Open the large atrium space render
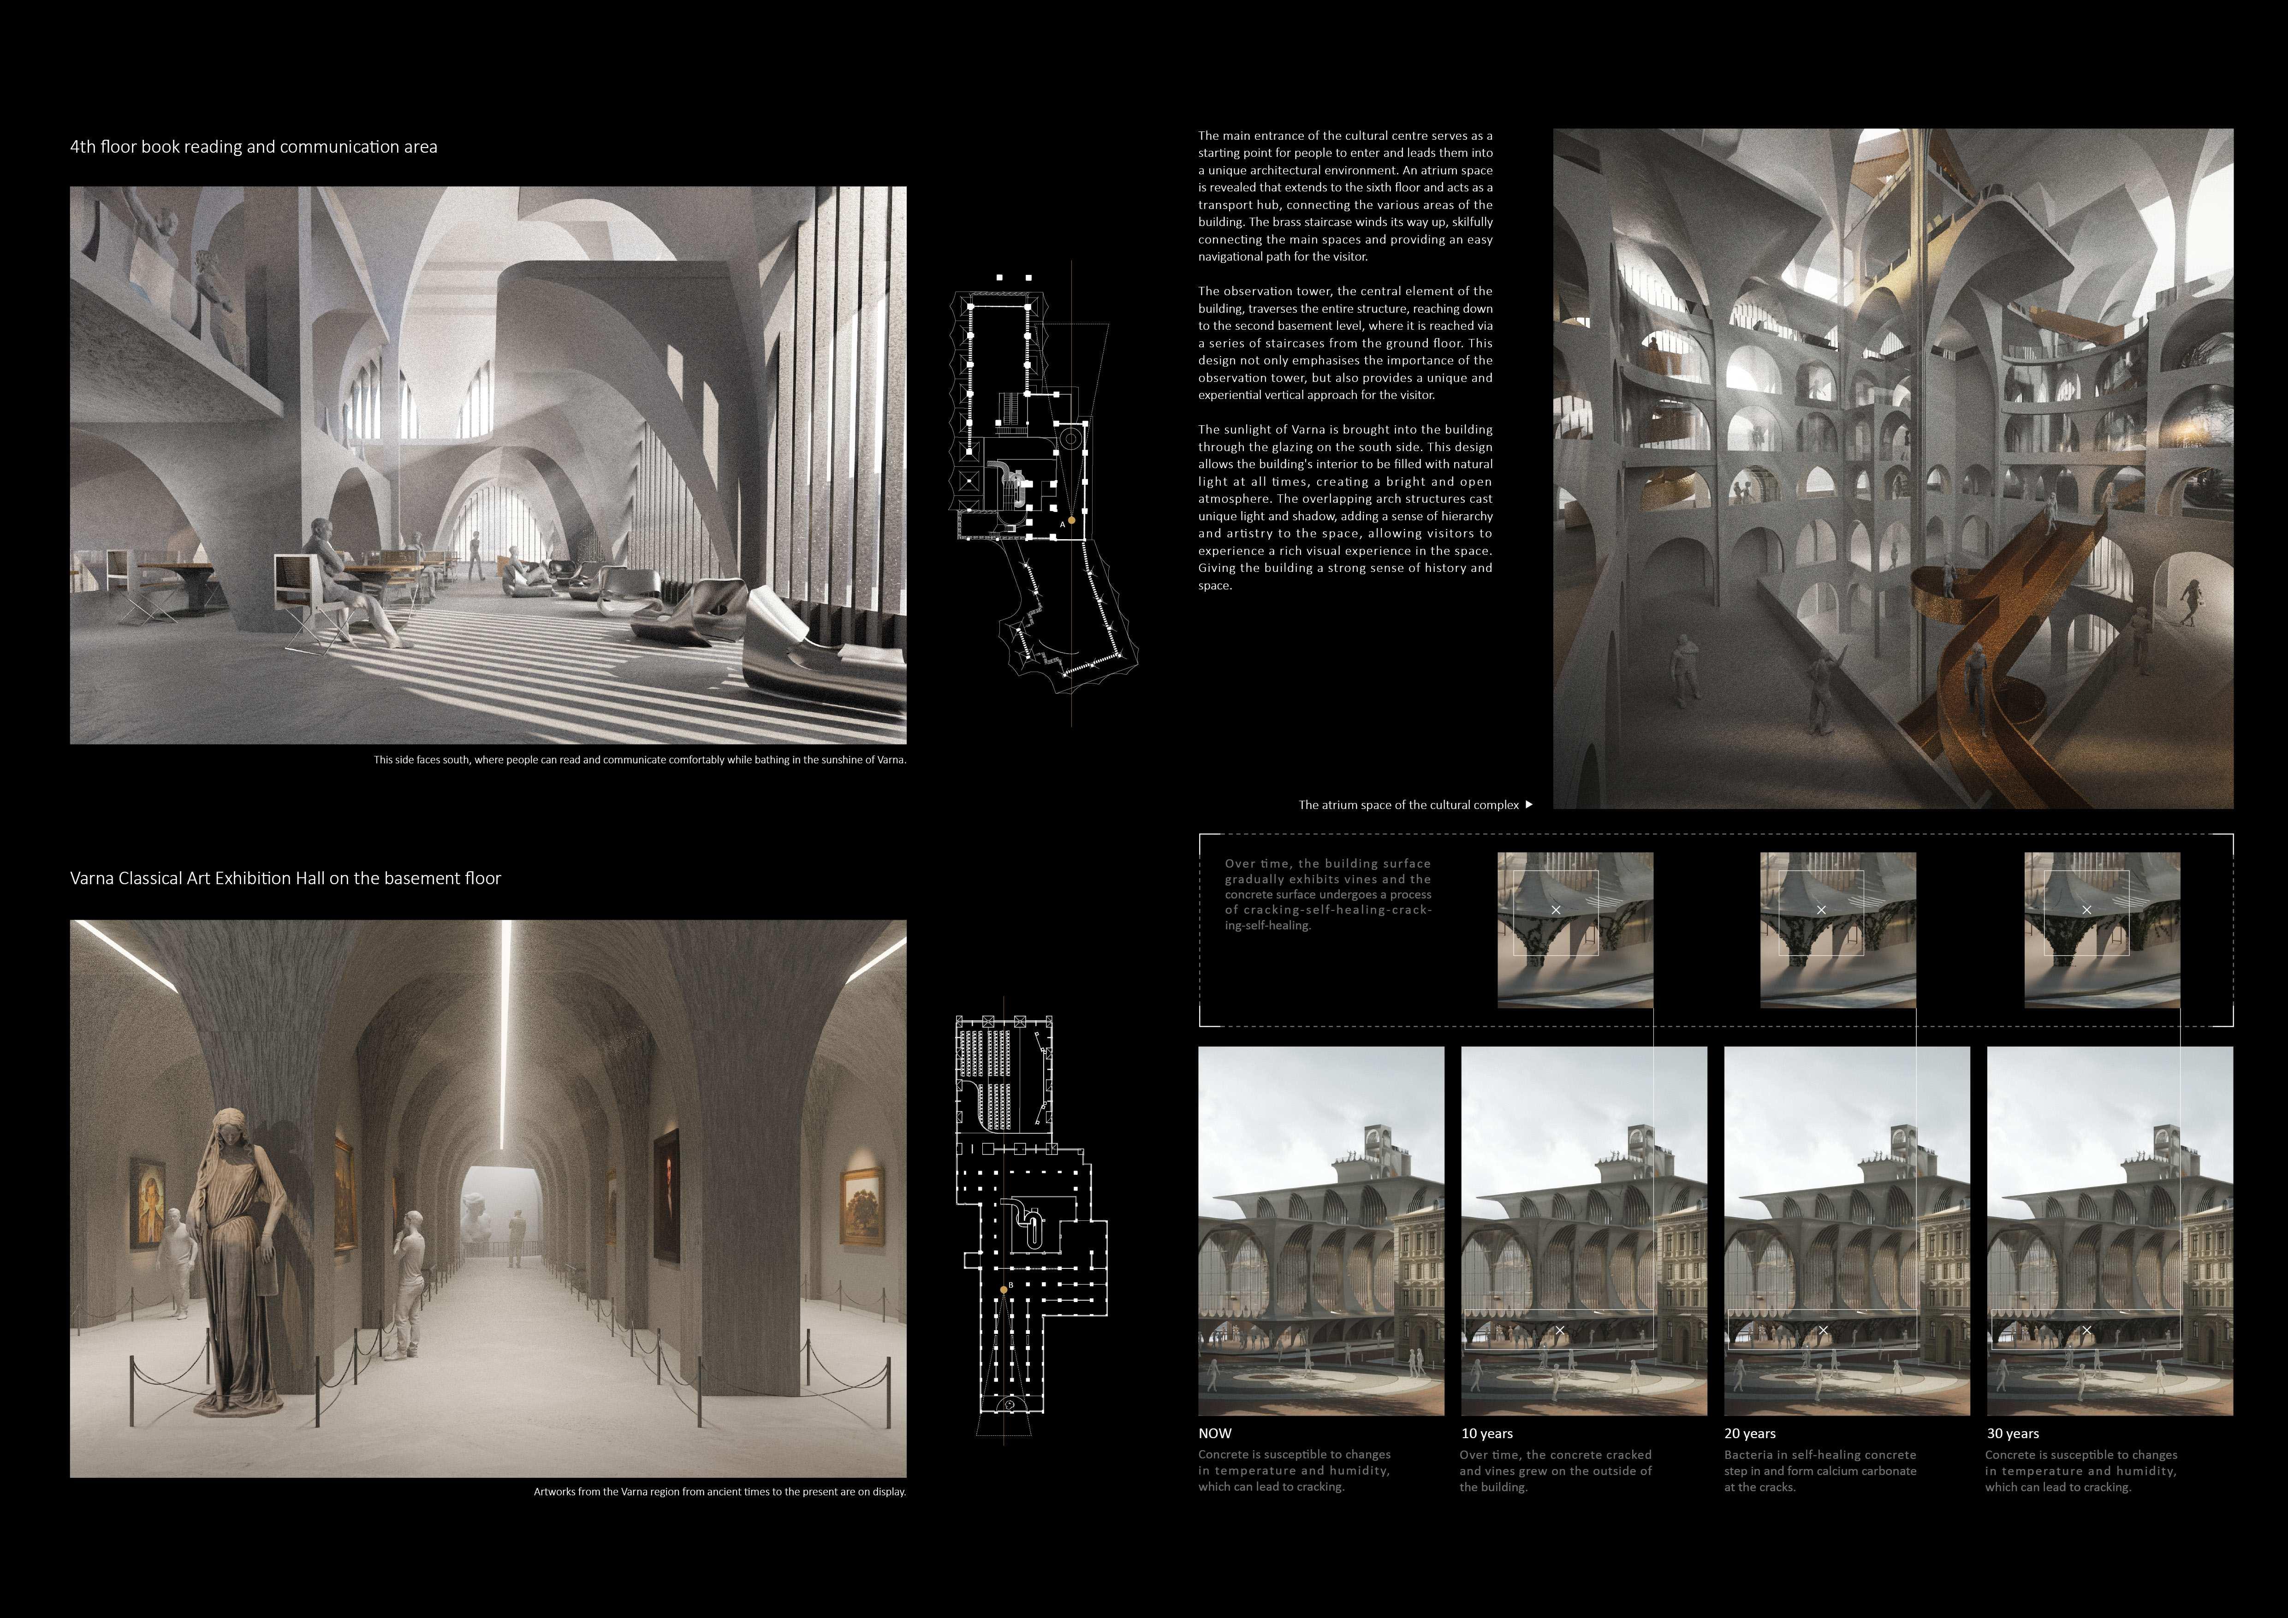Image resolution: width=2288 pixels, height=1618 pixels. click(1892, 468)
